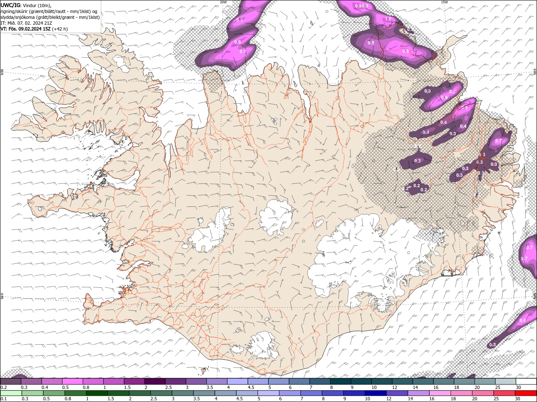Pick the deep blue 10 rain scale swatch
Image resolution: width=537 pixels, height=402 pixels.
(375, 393)
